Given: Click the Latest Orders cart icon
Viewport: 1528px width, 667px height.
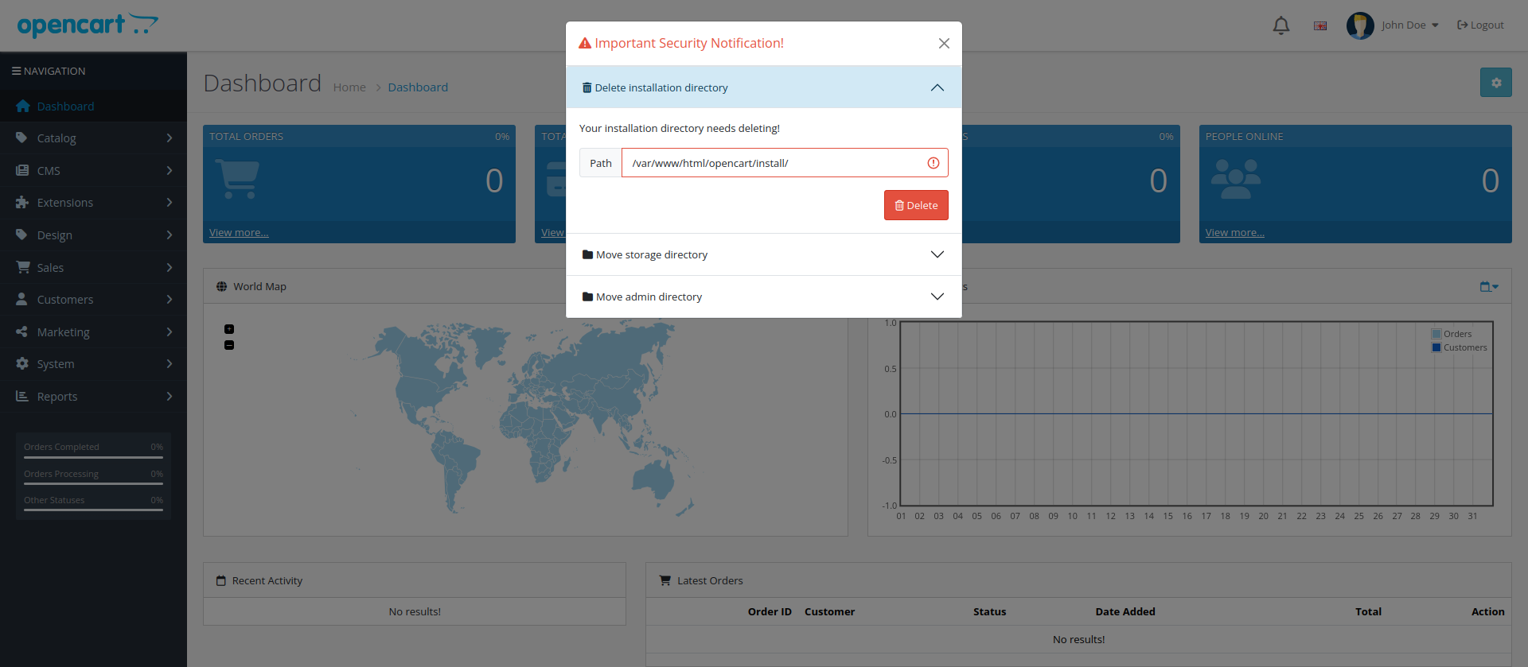Looking at the screenshot, I should point(665,581).
